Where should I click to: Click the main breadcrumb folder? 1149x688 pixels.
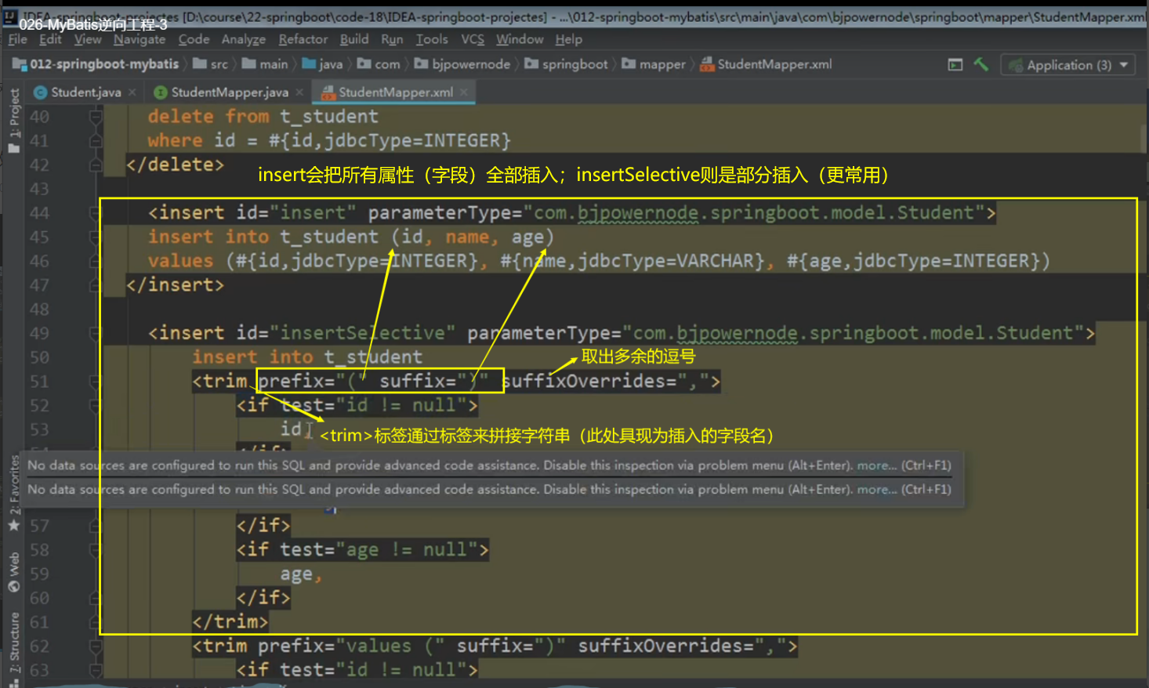coord(265,64)
